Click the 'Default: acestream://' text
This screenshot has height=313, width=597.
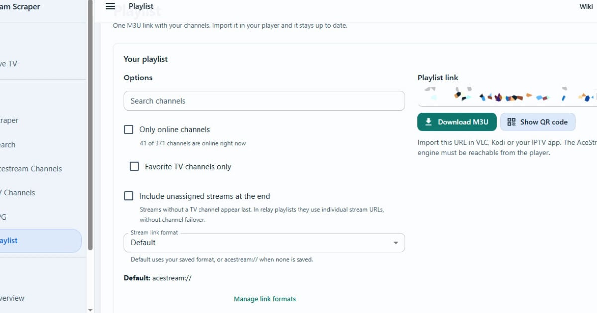click(158, 278)
